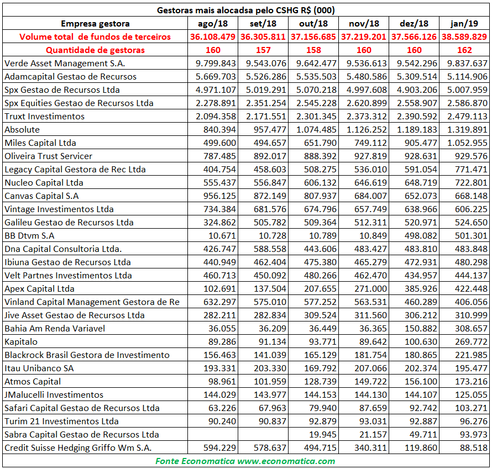Select 'Quantidade de gestoras' row label
This screenshot has width=492, height=469.
95,50
